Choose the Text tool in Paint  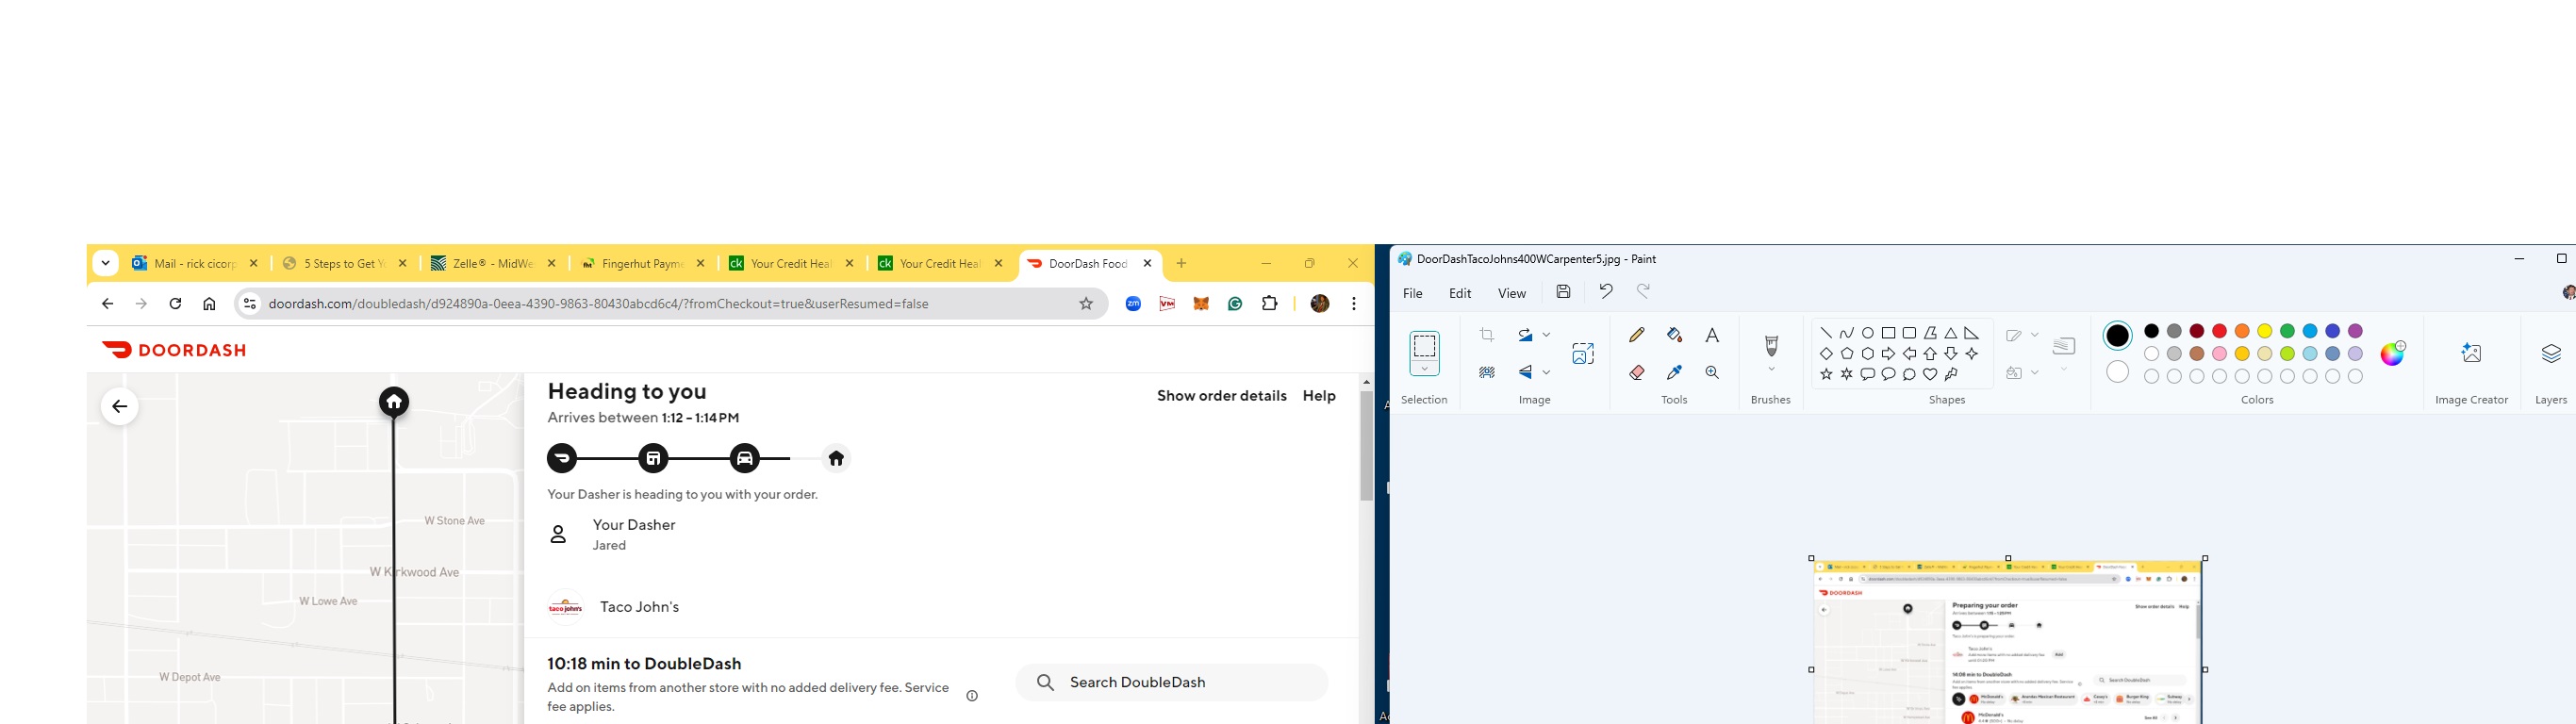pos(1712,335)
